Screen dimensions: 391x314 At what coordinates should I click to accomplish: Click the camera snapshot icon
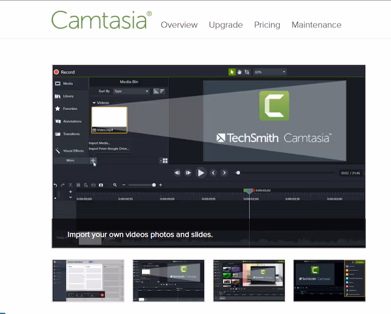coord(101,185)
